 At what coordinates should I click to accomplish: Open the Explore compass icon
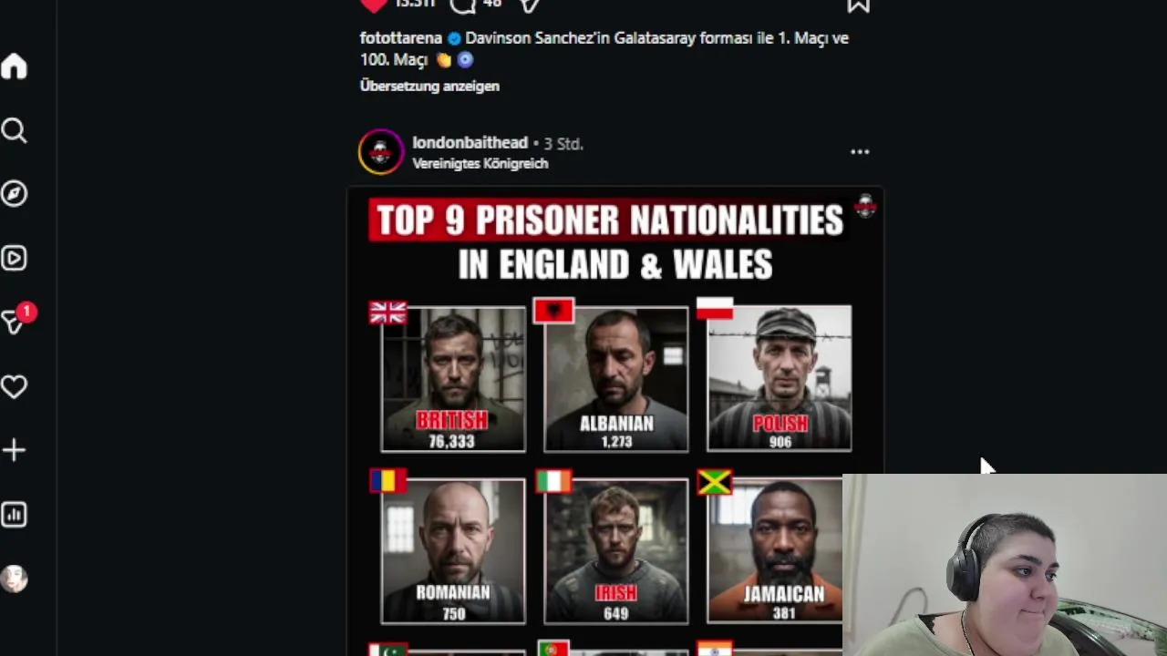click(x=15, y=194)
